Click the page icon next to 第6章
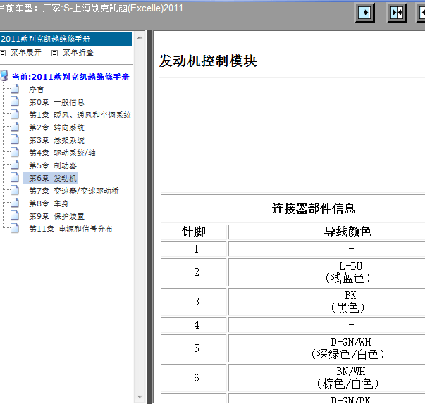This screenshot has width=425, height=404. click(x=15, y=177)
